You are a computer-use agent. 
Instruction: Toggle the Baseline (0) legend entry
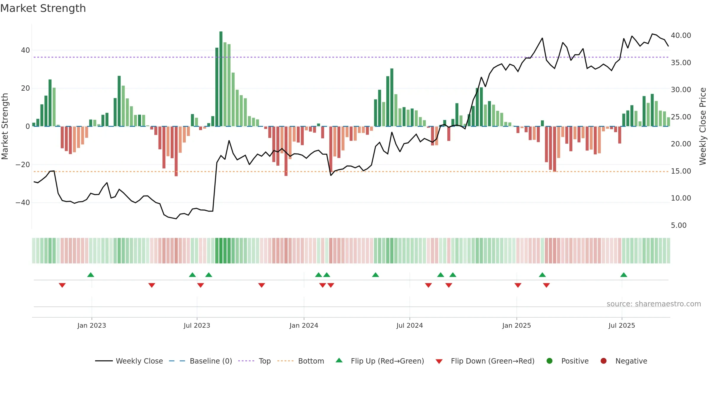pos(201,361)
